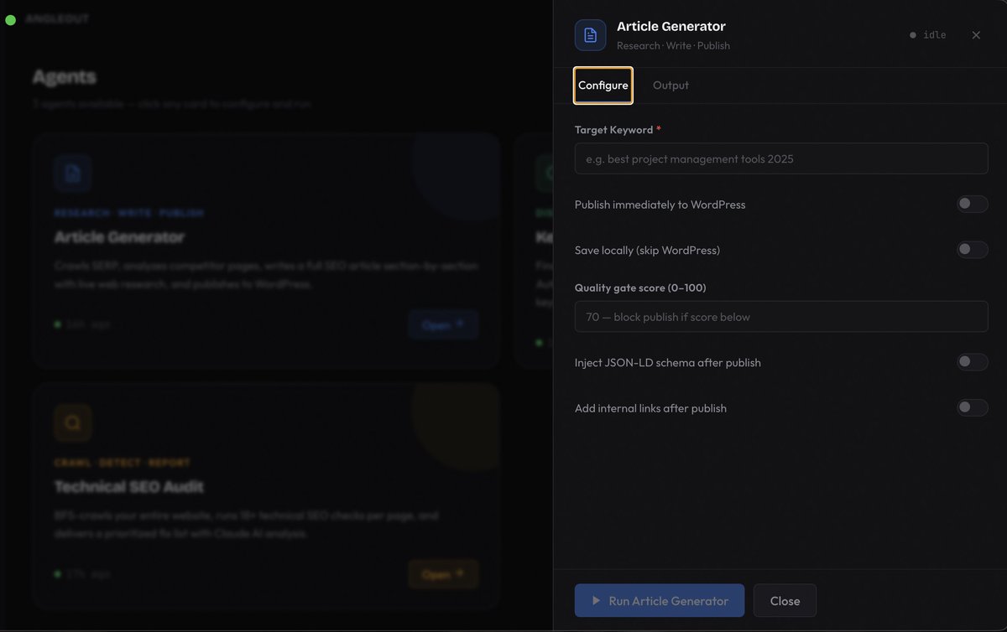1007x632 pixels.
Task: Close the panel with the X icon
Action: click(x=976, y=35)
